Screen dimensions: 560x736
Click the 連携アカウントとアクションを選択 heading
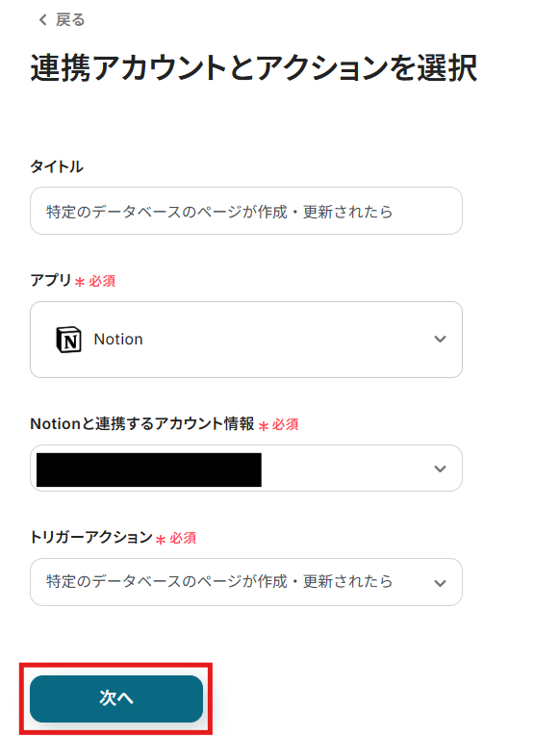click(254, 68)
